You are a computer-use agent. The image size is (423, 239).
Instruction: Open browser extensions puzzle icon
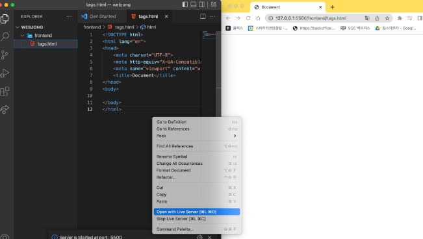400,18
